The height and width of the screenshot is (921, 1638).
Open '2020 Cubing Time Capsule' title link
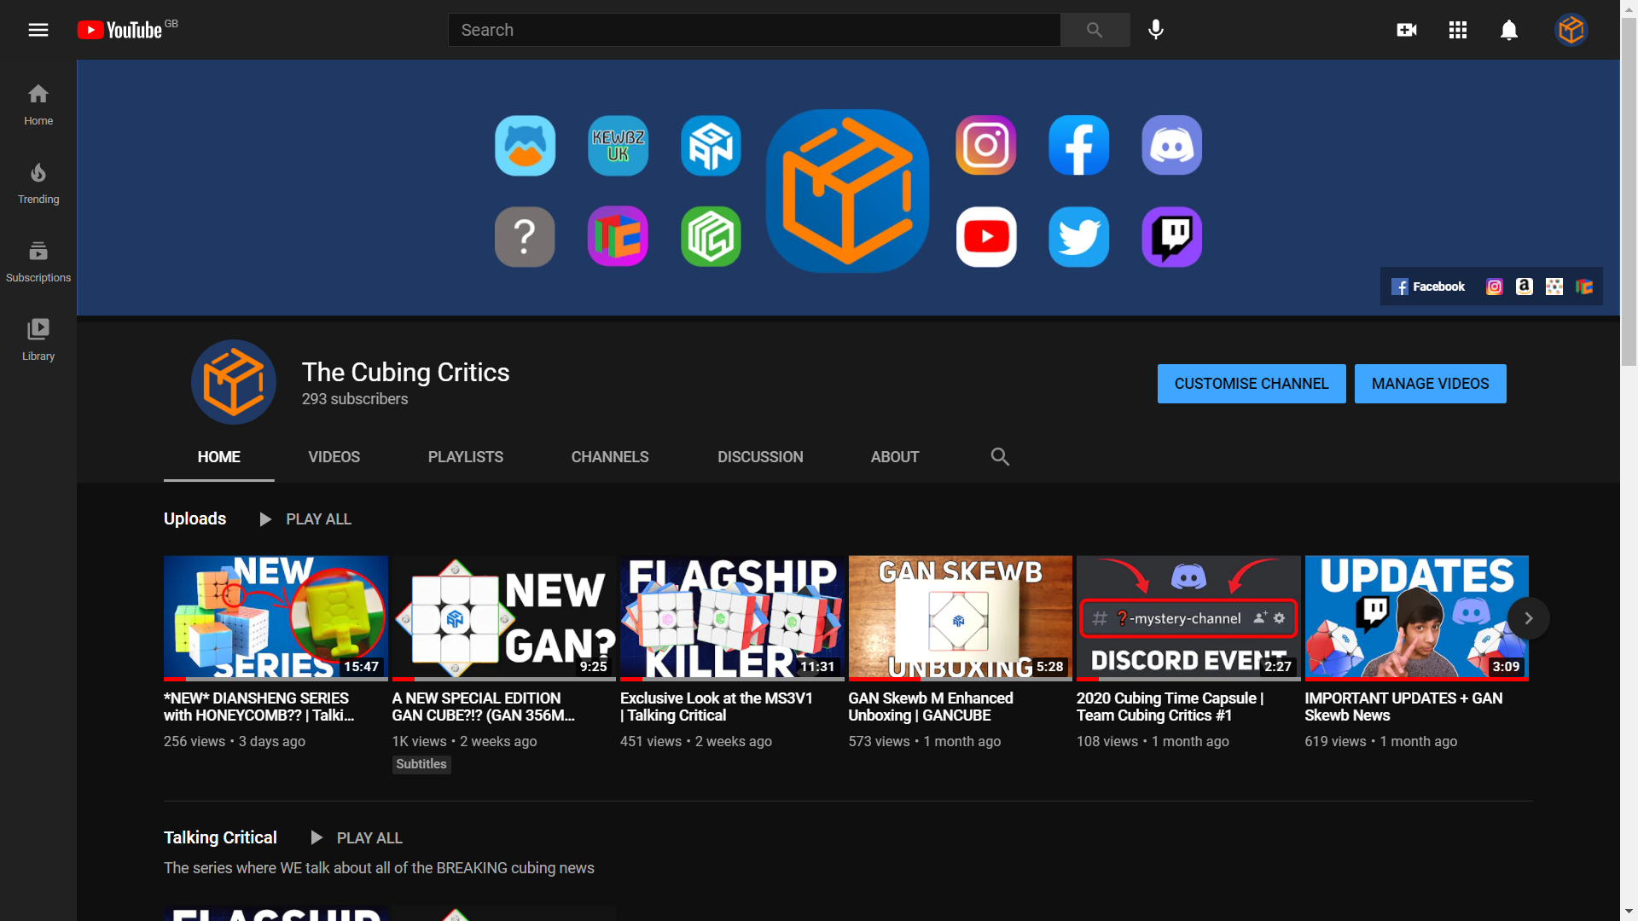[1170, 707]
